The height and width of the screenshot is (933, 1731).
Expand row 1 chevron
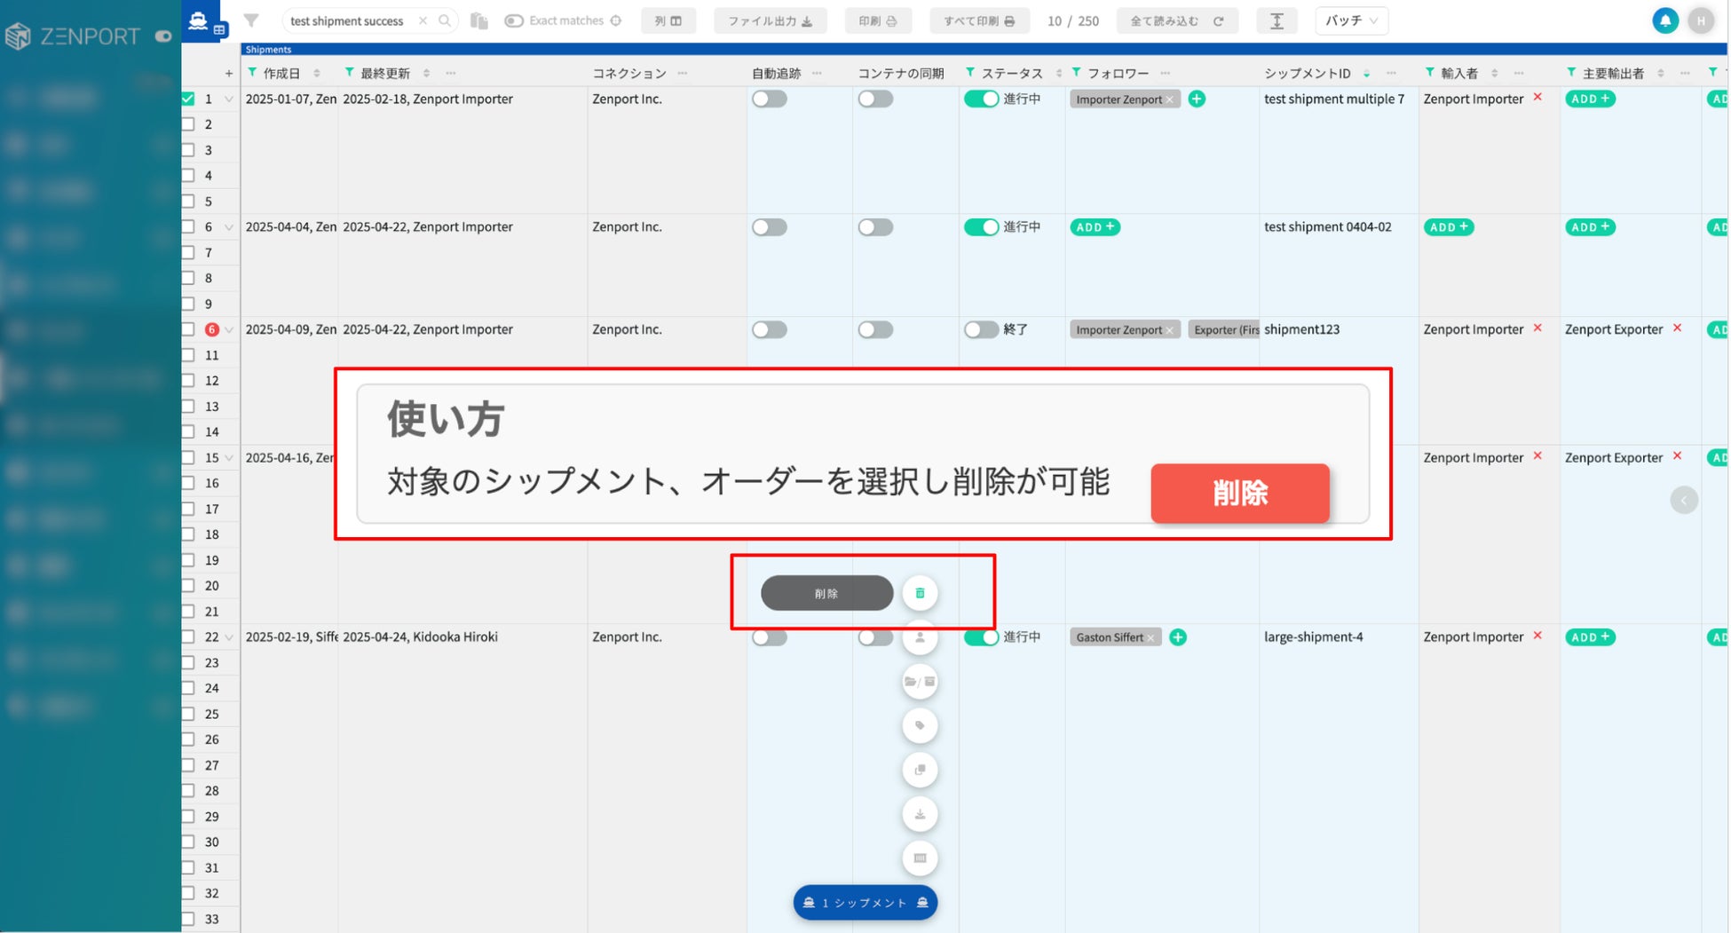[229, 99]
